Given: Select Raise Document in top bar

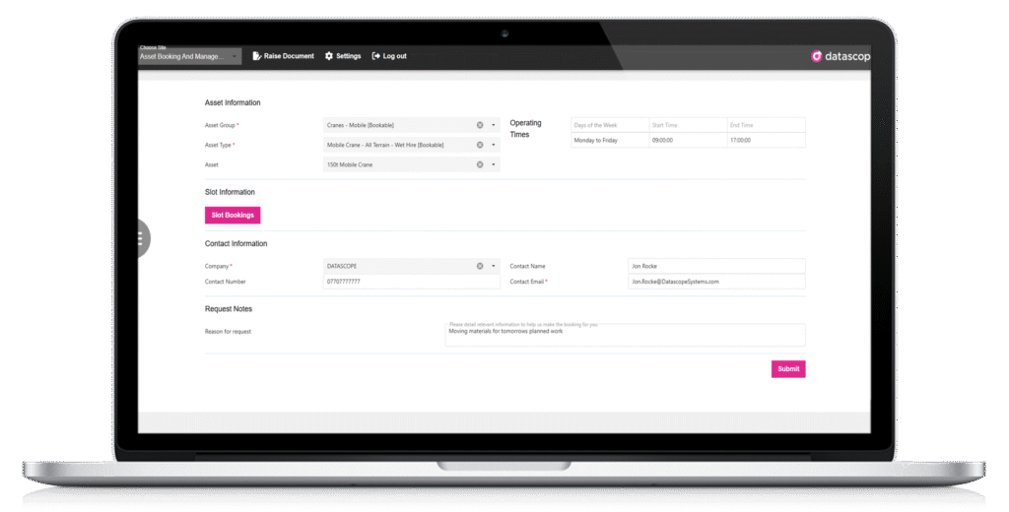Looking at the screenshot, I should click(289, 56).
